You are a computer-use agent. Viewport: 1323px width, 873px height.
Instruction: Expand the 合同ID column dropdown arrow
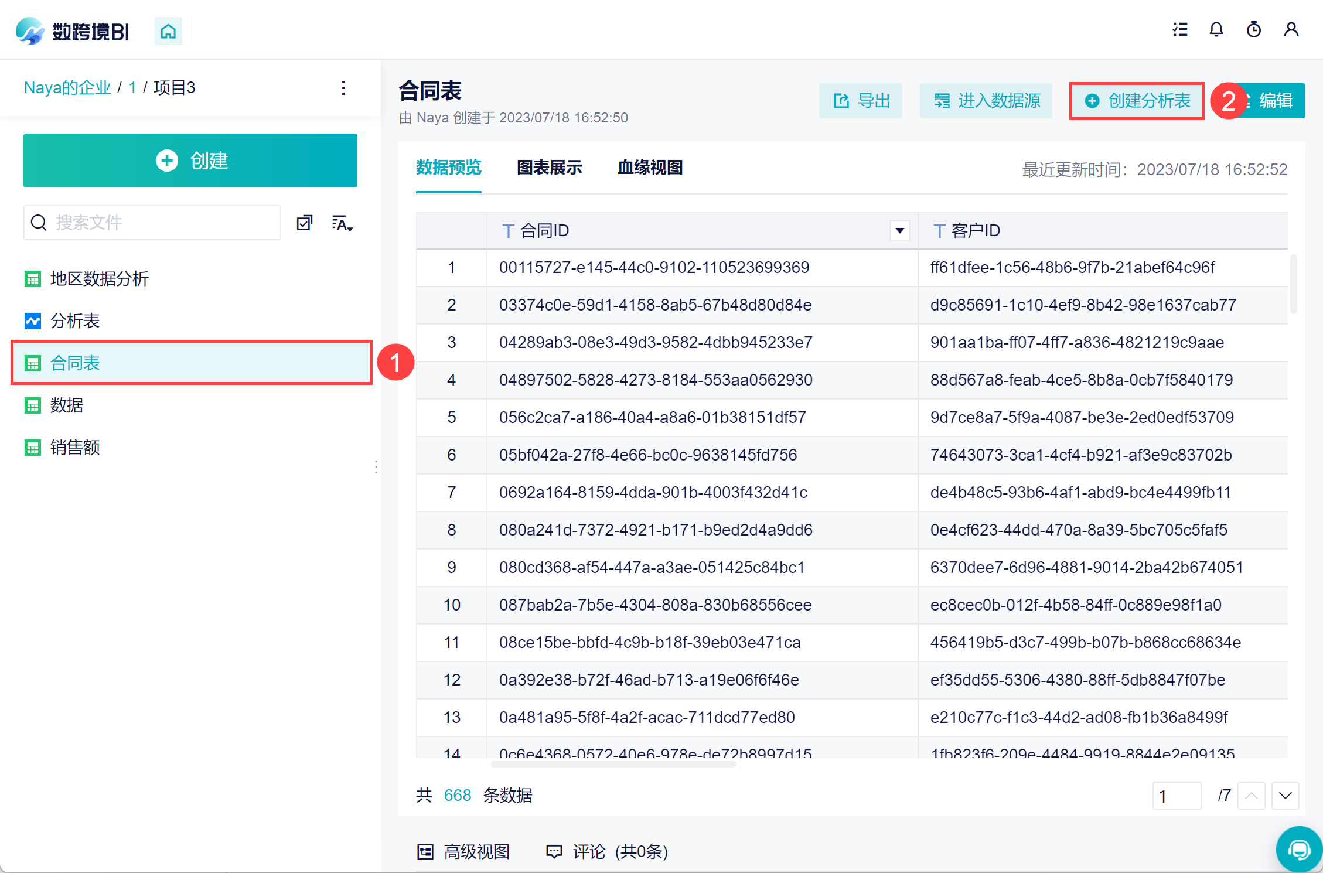(x=899, y=231)
